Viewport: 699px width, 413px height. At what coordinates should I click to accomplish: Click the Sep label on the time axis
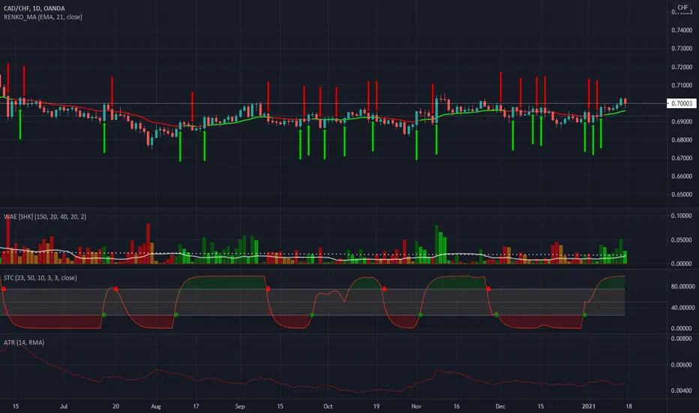240,406
